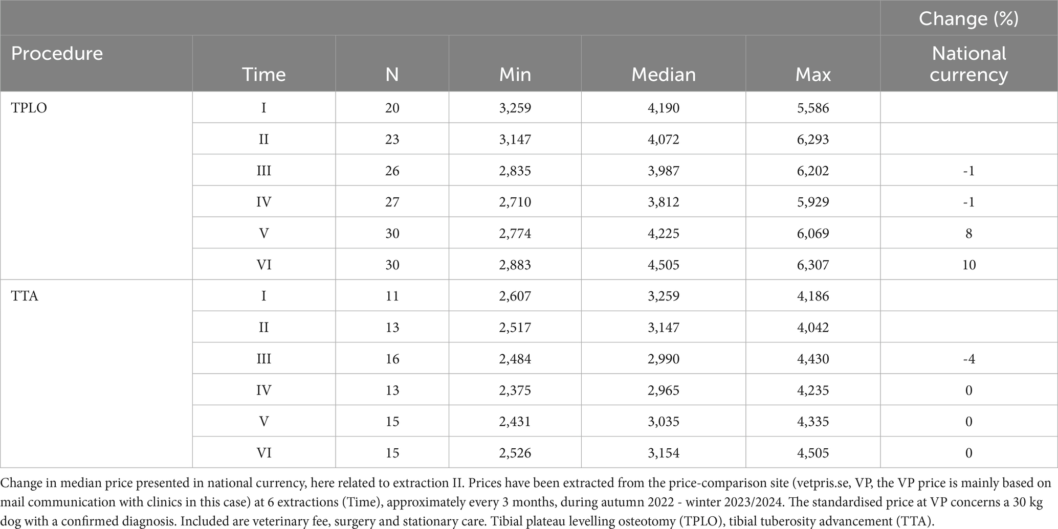
Task: Click the 6,293 max value cell
Action: point(812,139)
